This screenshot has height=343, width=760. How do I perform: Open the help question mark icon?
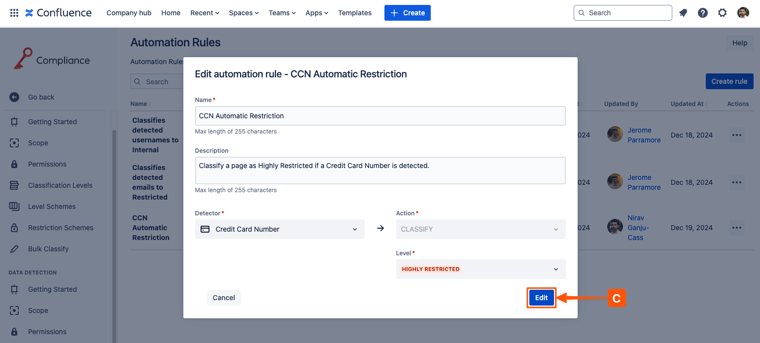pos(703,13)
